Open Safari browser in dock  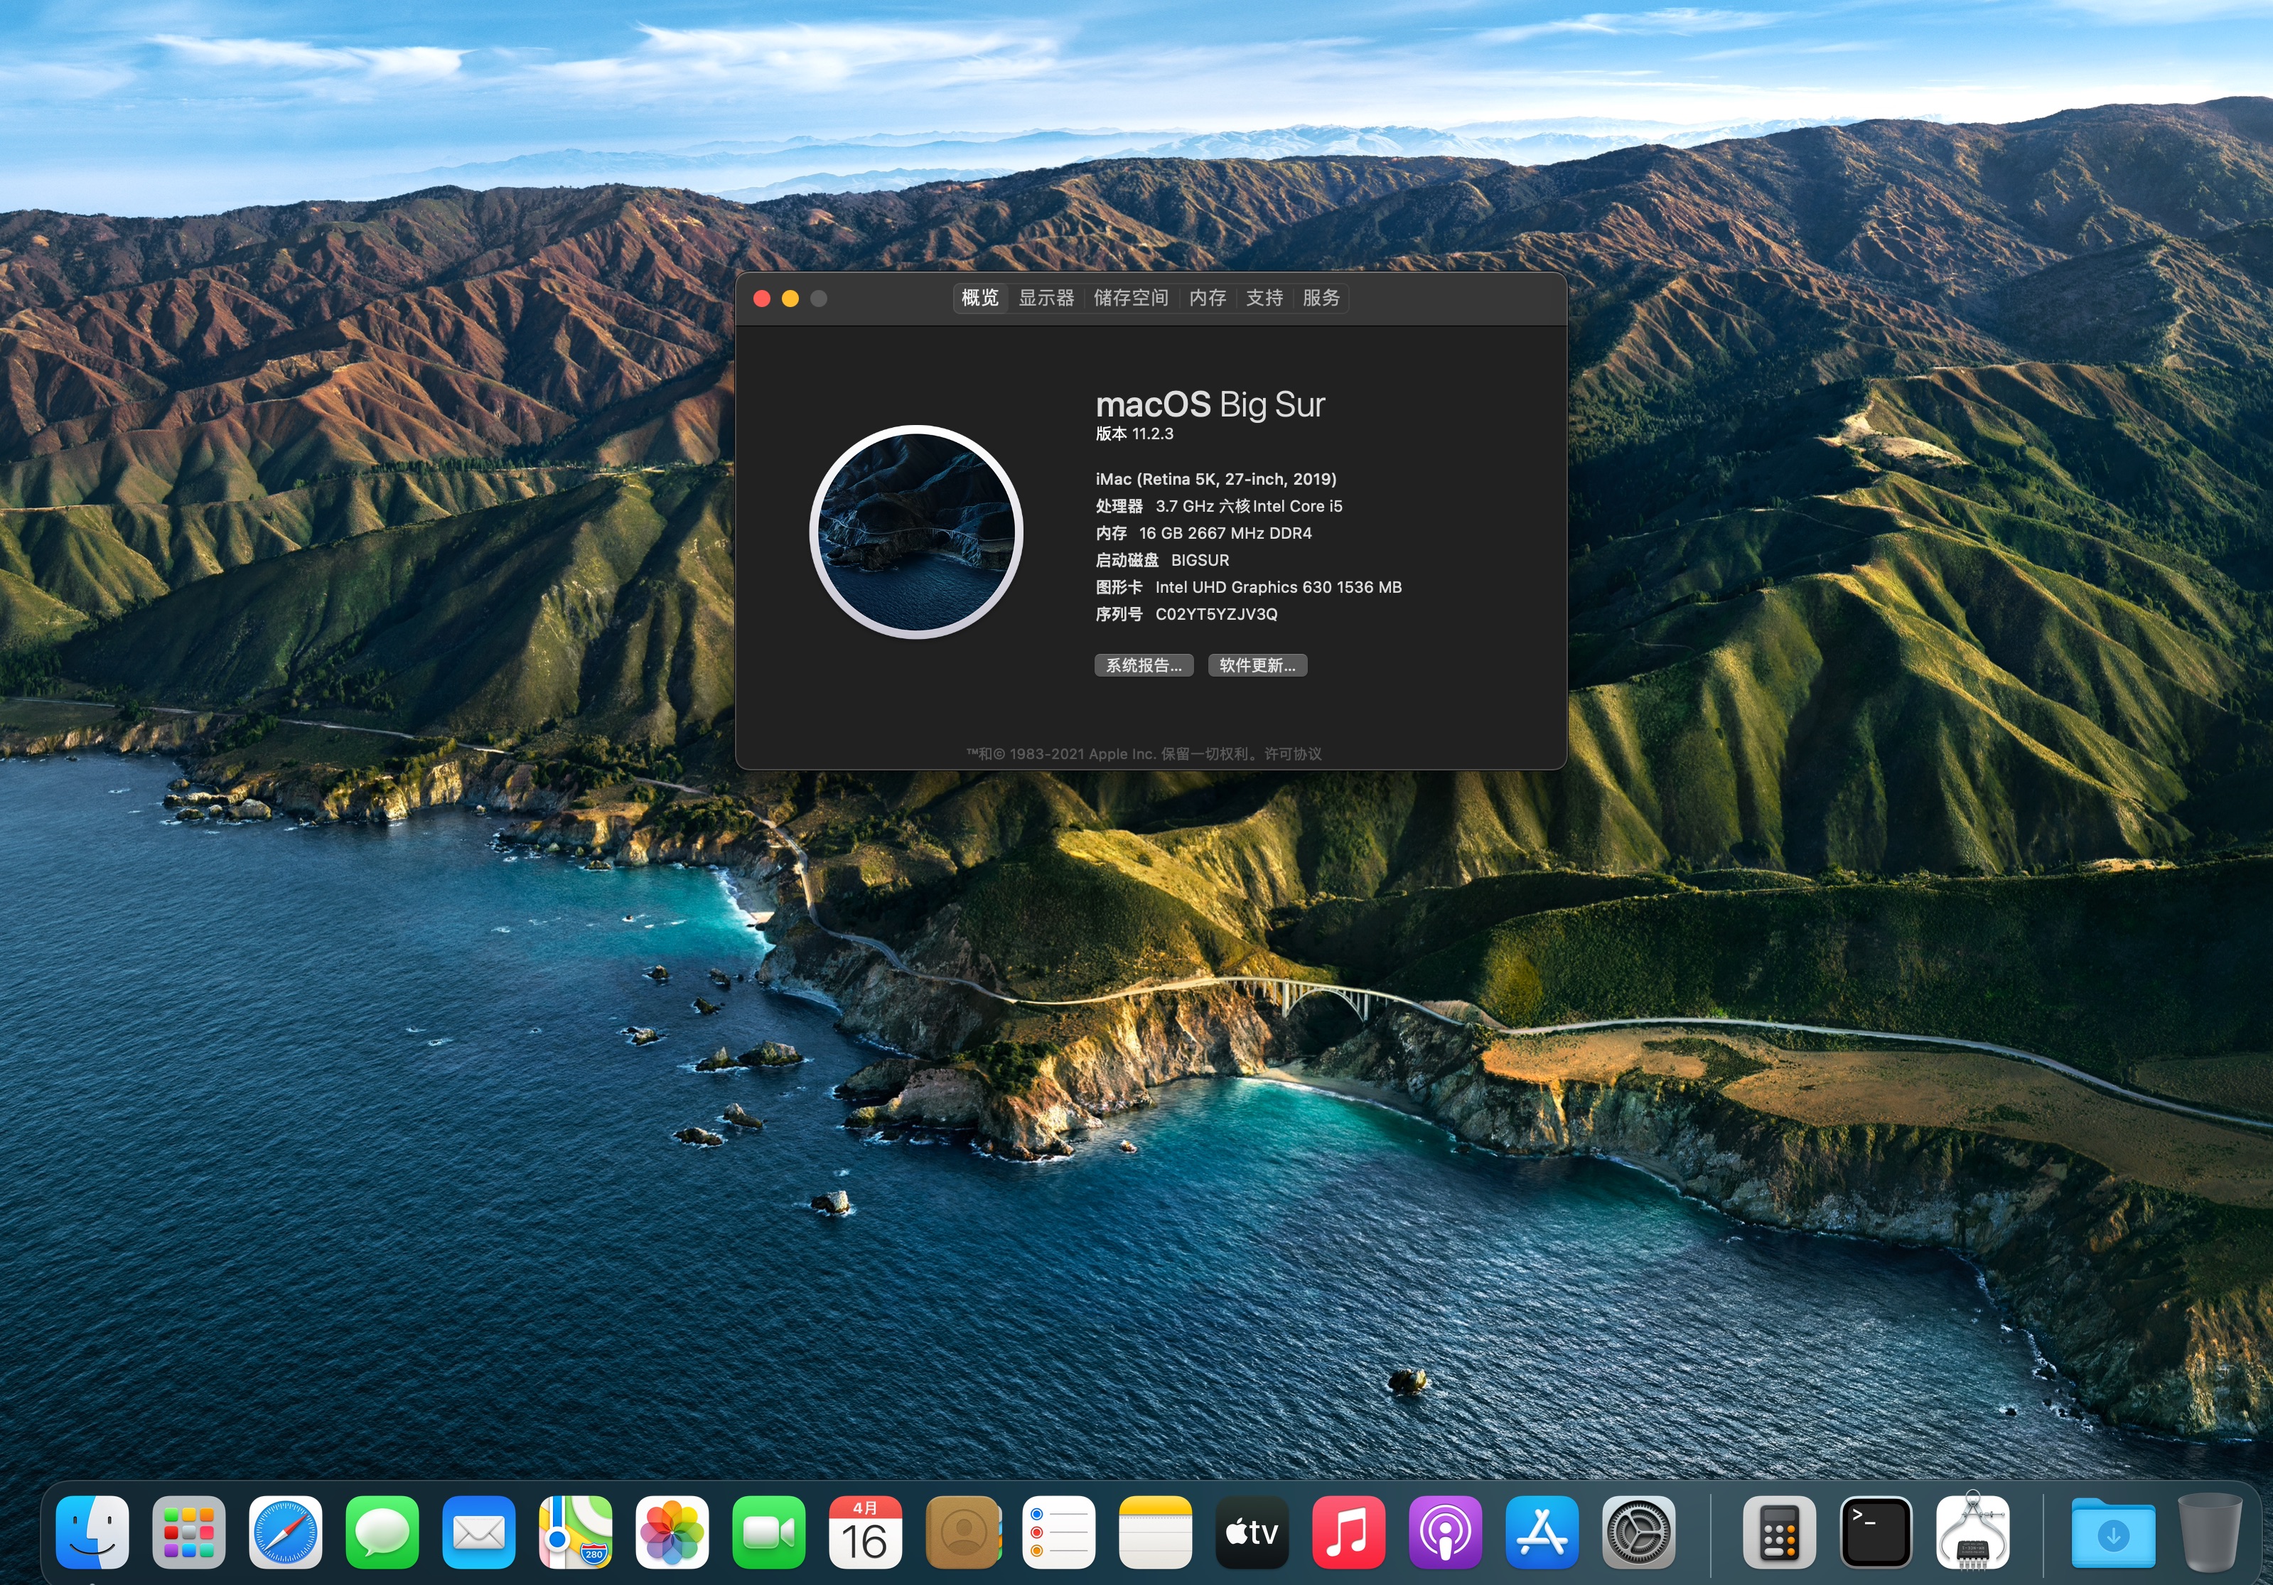[x=285, y=1532]
